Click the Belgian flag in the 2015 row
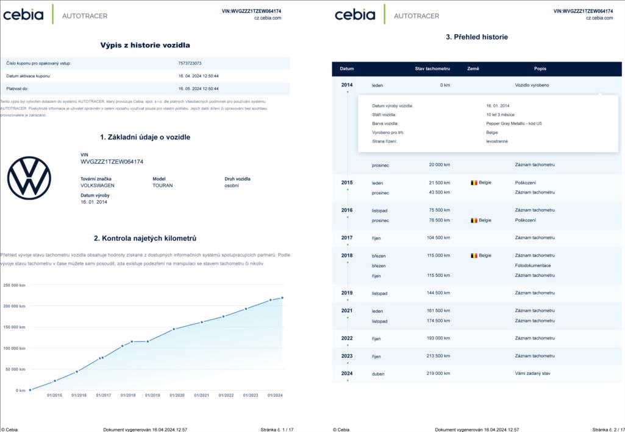 pos(474,183)
